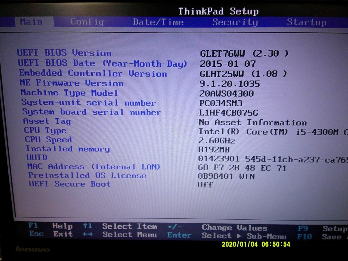The image size is (348, 261).
Task: Select MAC Address (Internal LAN) label
Action: 94,166
